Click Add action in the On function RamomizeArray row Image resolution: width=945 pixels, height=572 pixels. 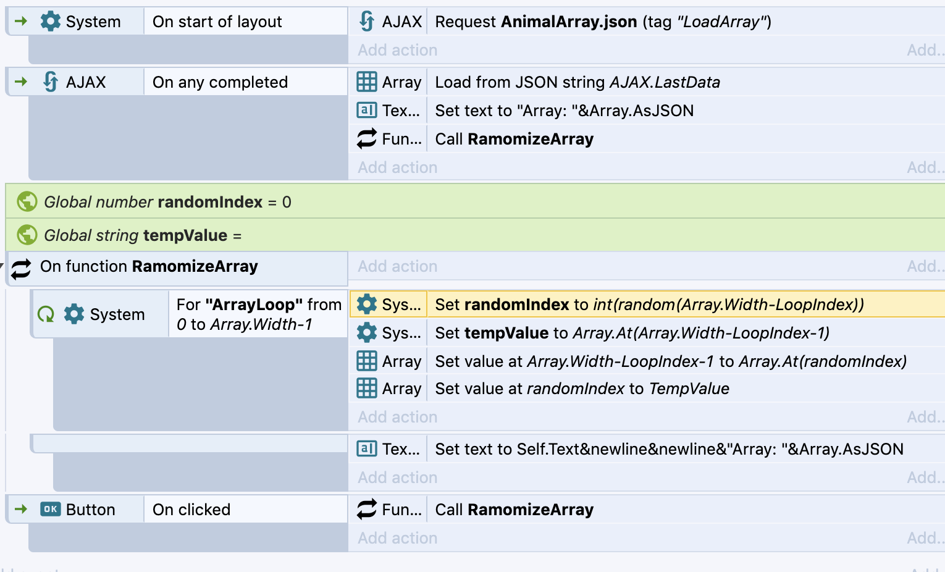coord(397,266)
